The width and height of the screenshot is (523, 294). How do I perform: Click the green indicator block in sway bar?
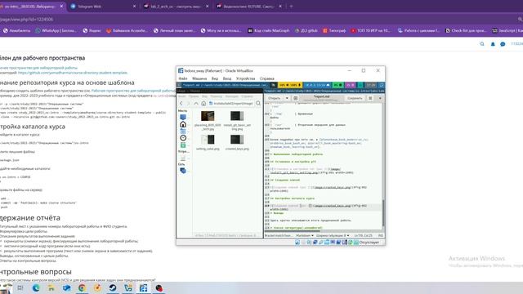[337, 85]
